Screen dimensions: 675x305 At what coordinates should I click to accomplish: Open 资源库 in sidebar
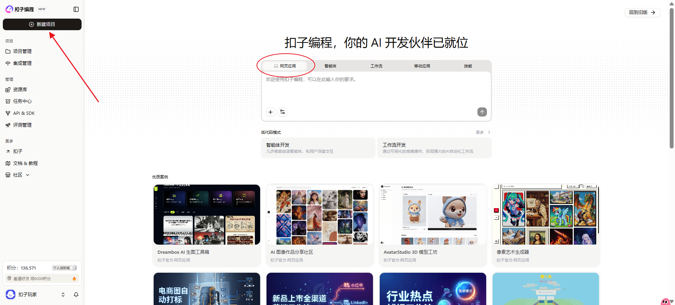[20, 89]
